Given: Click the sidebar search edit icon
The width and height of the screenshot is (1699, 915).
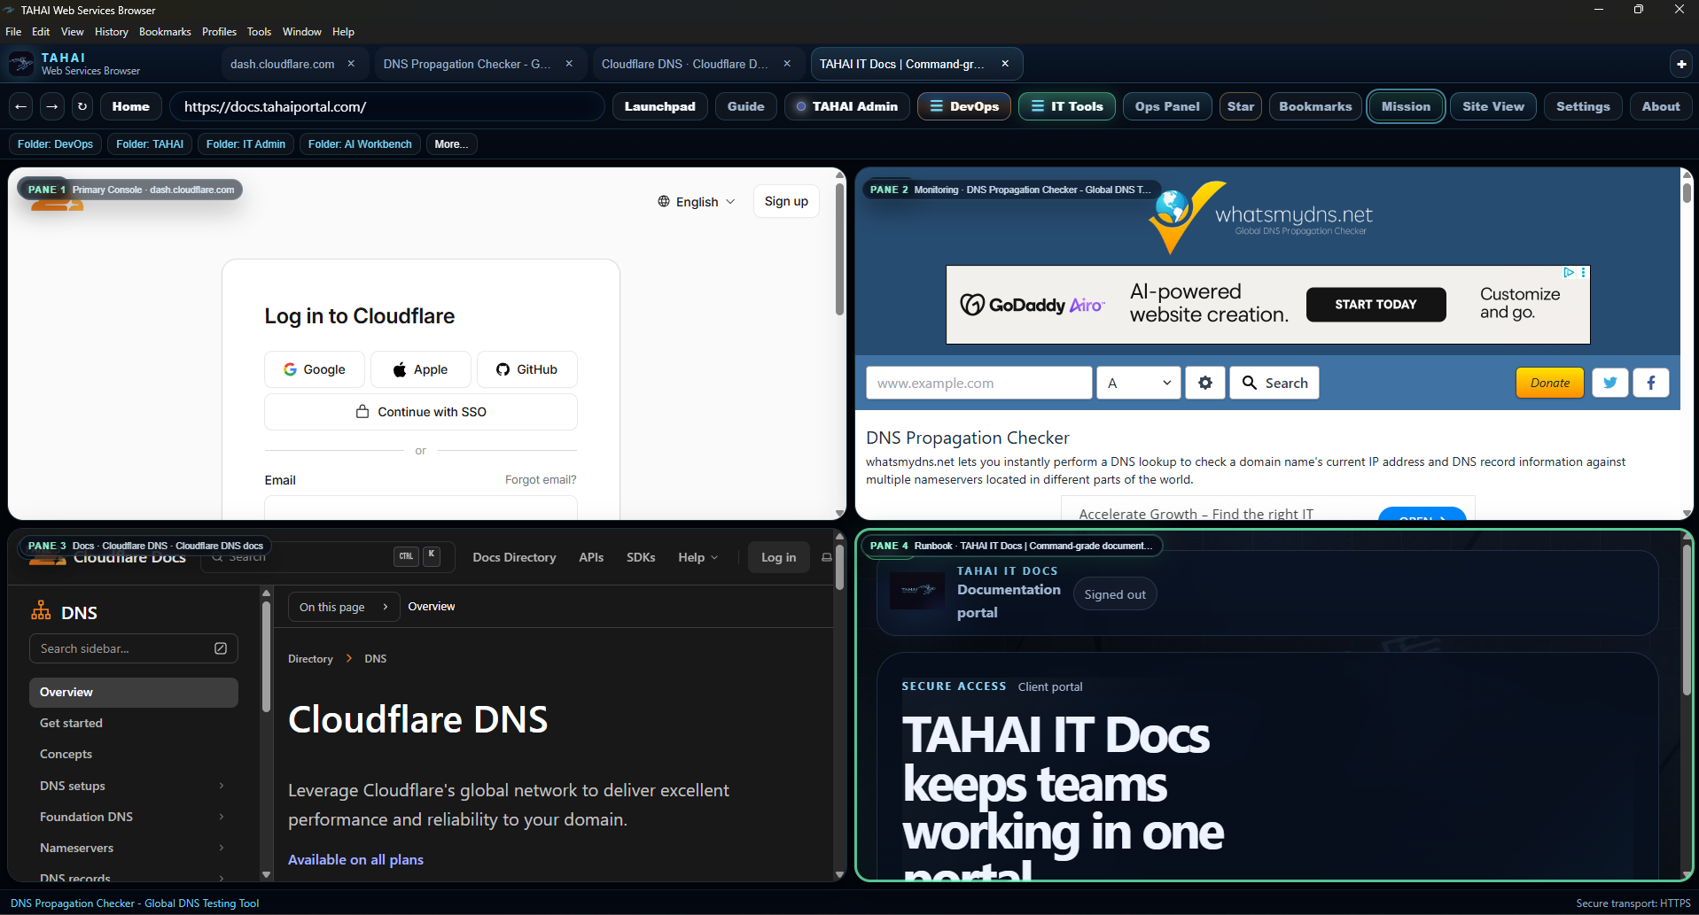Looking at the screenshot, I should pos(221,648).
